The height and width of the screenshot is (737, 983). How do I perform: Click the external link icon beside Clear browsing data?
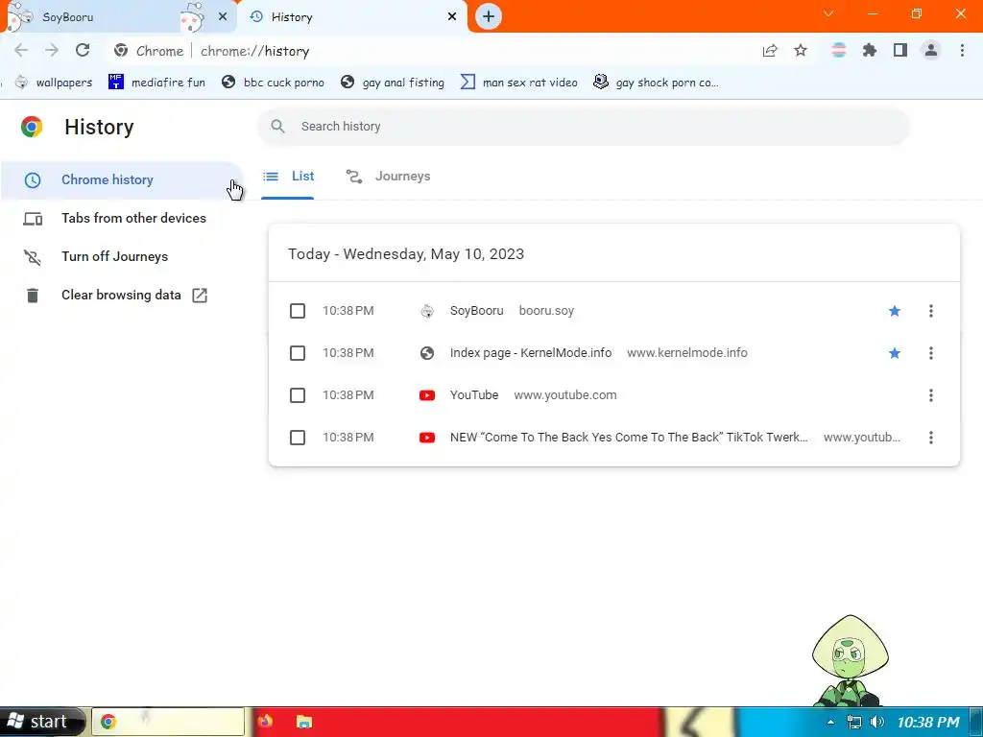coord(200,296)
